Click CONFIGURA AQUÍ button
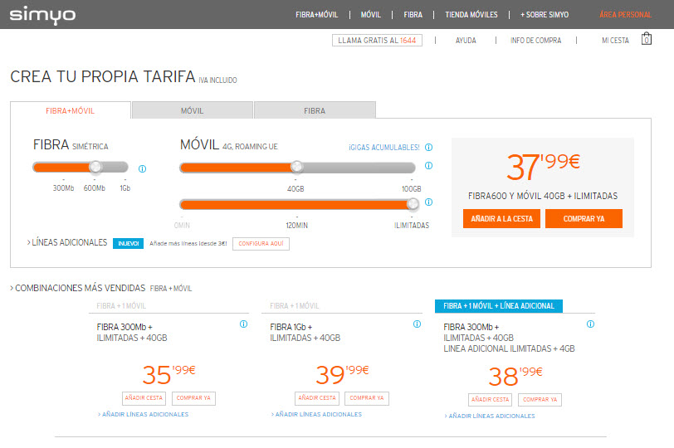Image resolution: width=674 pixels, height=448 pixels. pos(261,244)
